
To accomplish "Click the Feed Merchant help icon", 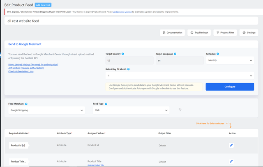I will click(x=26, y=104).
